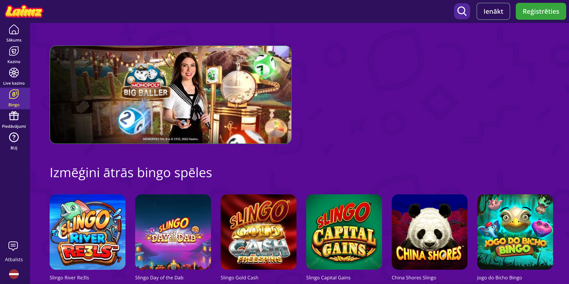The width and height of the screenshot is (569, 284).
Task: Click the Slingo Gold Cash title link
Action: [x=240, y=278]
